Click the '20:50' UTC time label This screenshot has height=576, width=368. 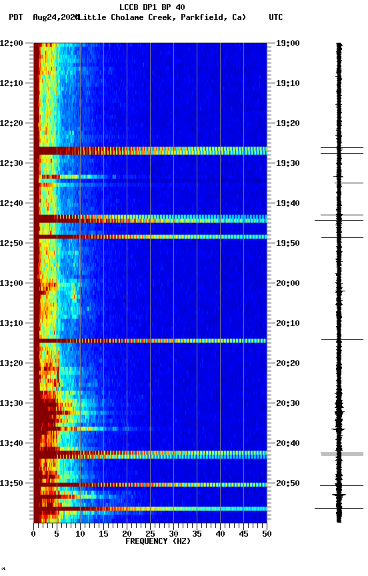coord(288,483)
